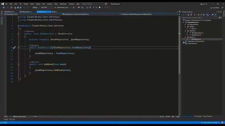Start debugging with the green play arrow
Image resolution: width=225 pixels, height=126 pixels.
click(x=55, y=7)
